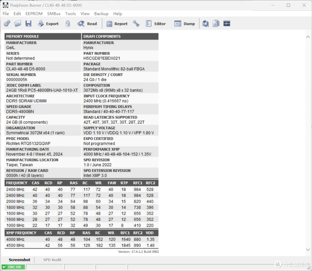Screen dimensions: 312x271
Task: Switch to the Screenshot tab
Action: [20, 260]
